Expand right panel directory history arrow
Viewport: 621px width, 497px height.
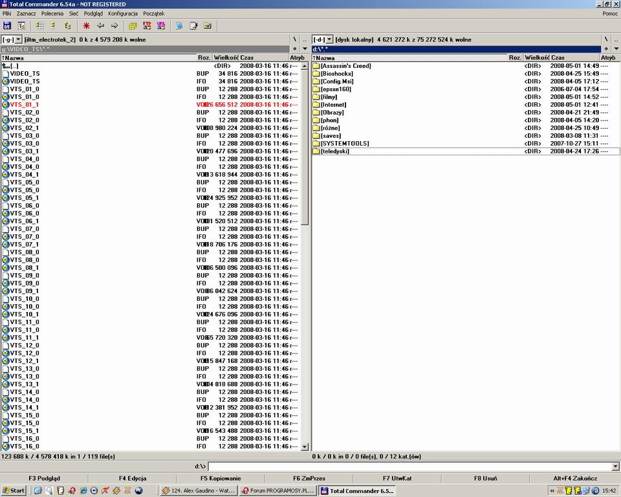(616, 49)
